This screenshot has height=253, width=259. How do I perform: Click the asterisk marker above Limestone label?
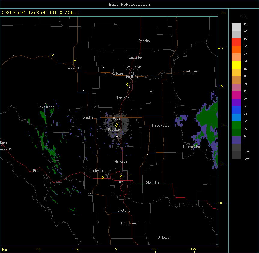click(x=46, y=104)
